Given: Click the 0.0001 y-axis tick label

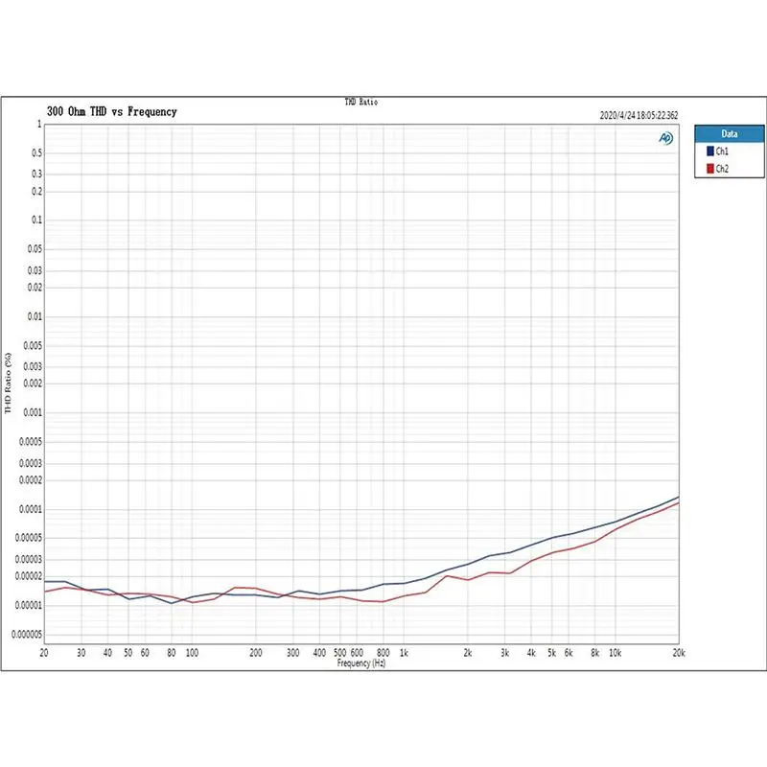Looking at the screenshot, I should tap(31, 509).
